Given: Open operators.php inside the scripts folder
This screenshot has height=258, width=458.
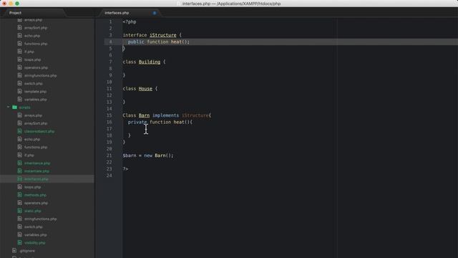Looking at the screenshot, I should (36, 203).
